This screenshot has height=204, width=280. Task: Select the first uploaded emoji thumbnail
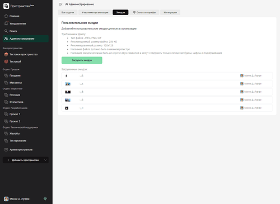point(66,76)
